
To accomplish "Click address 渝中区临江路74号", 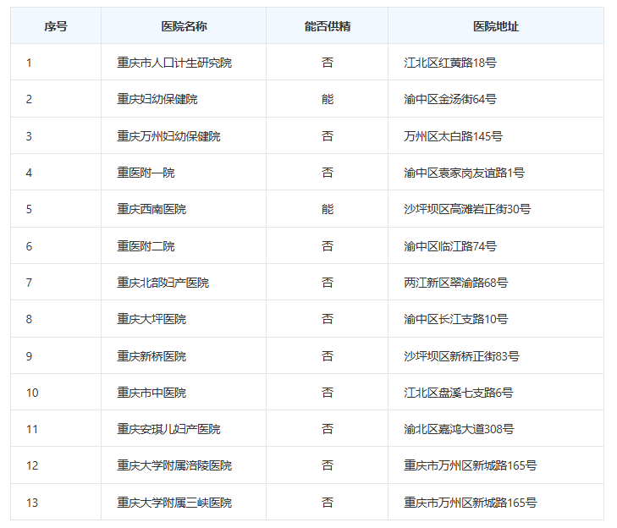I will point(450,246).
